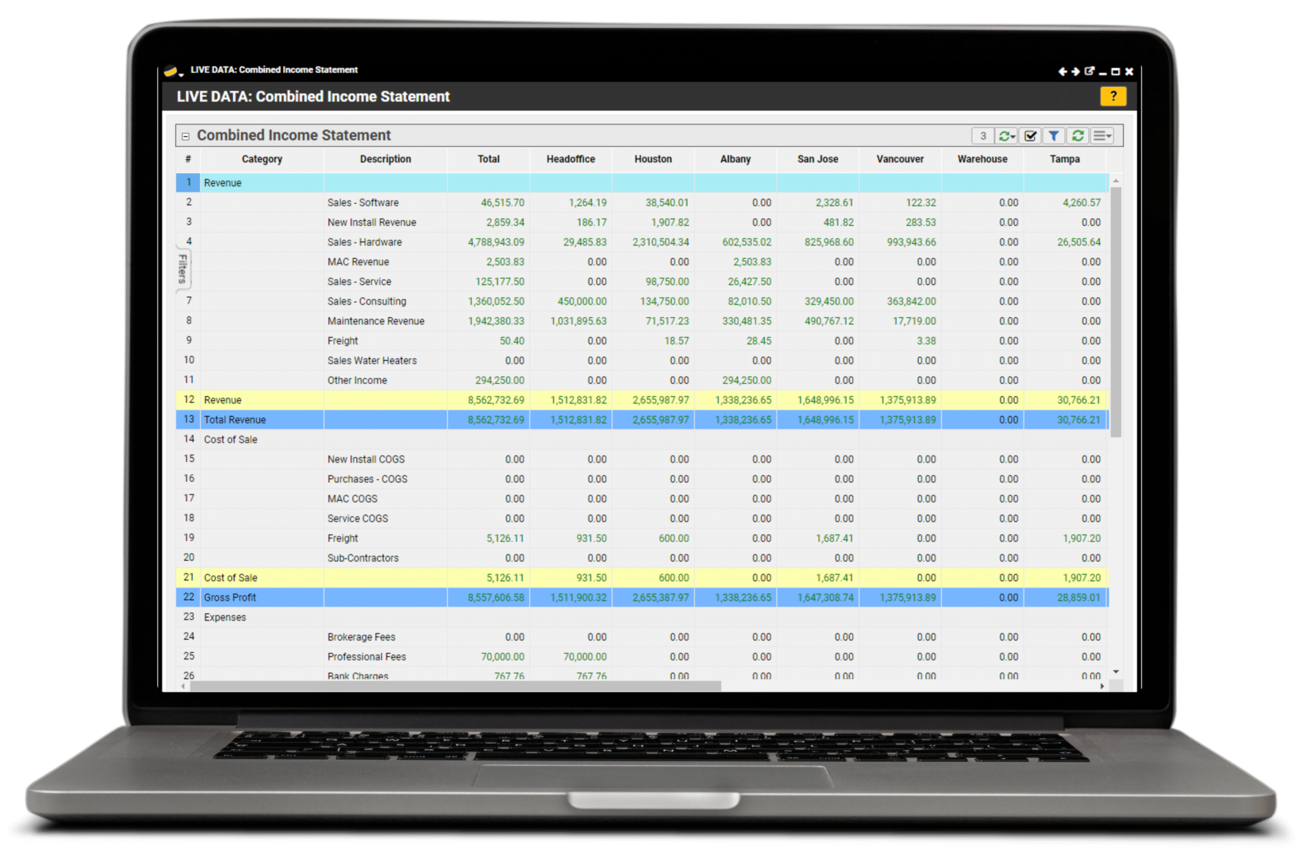The image size is (1300, 866).
Task: Select the Gross Profit row
Action: pyautogui.click(x=230, y=597)
